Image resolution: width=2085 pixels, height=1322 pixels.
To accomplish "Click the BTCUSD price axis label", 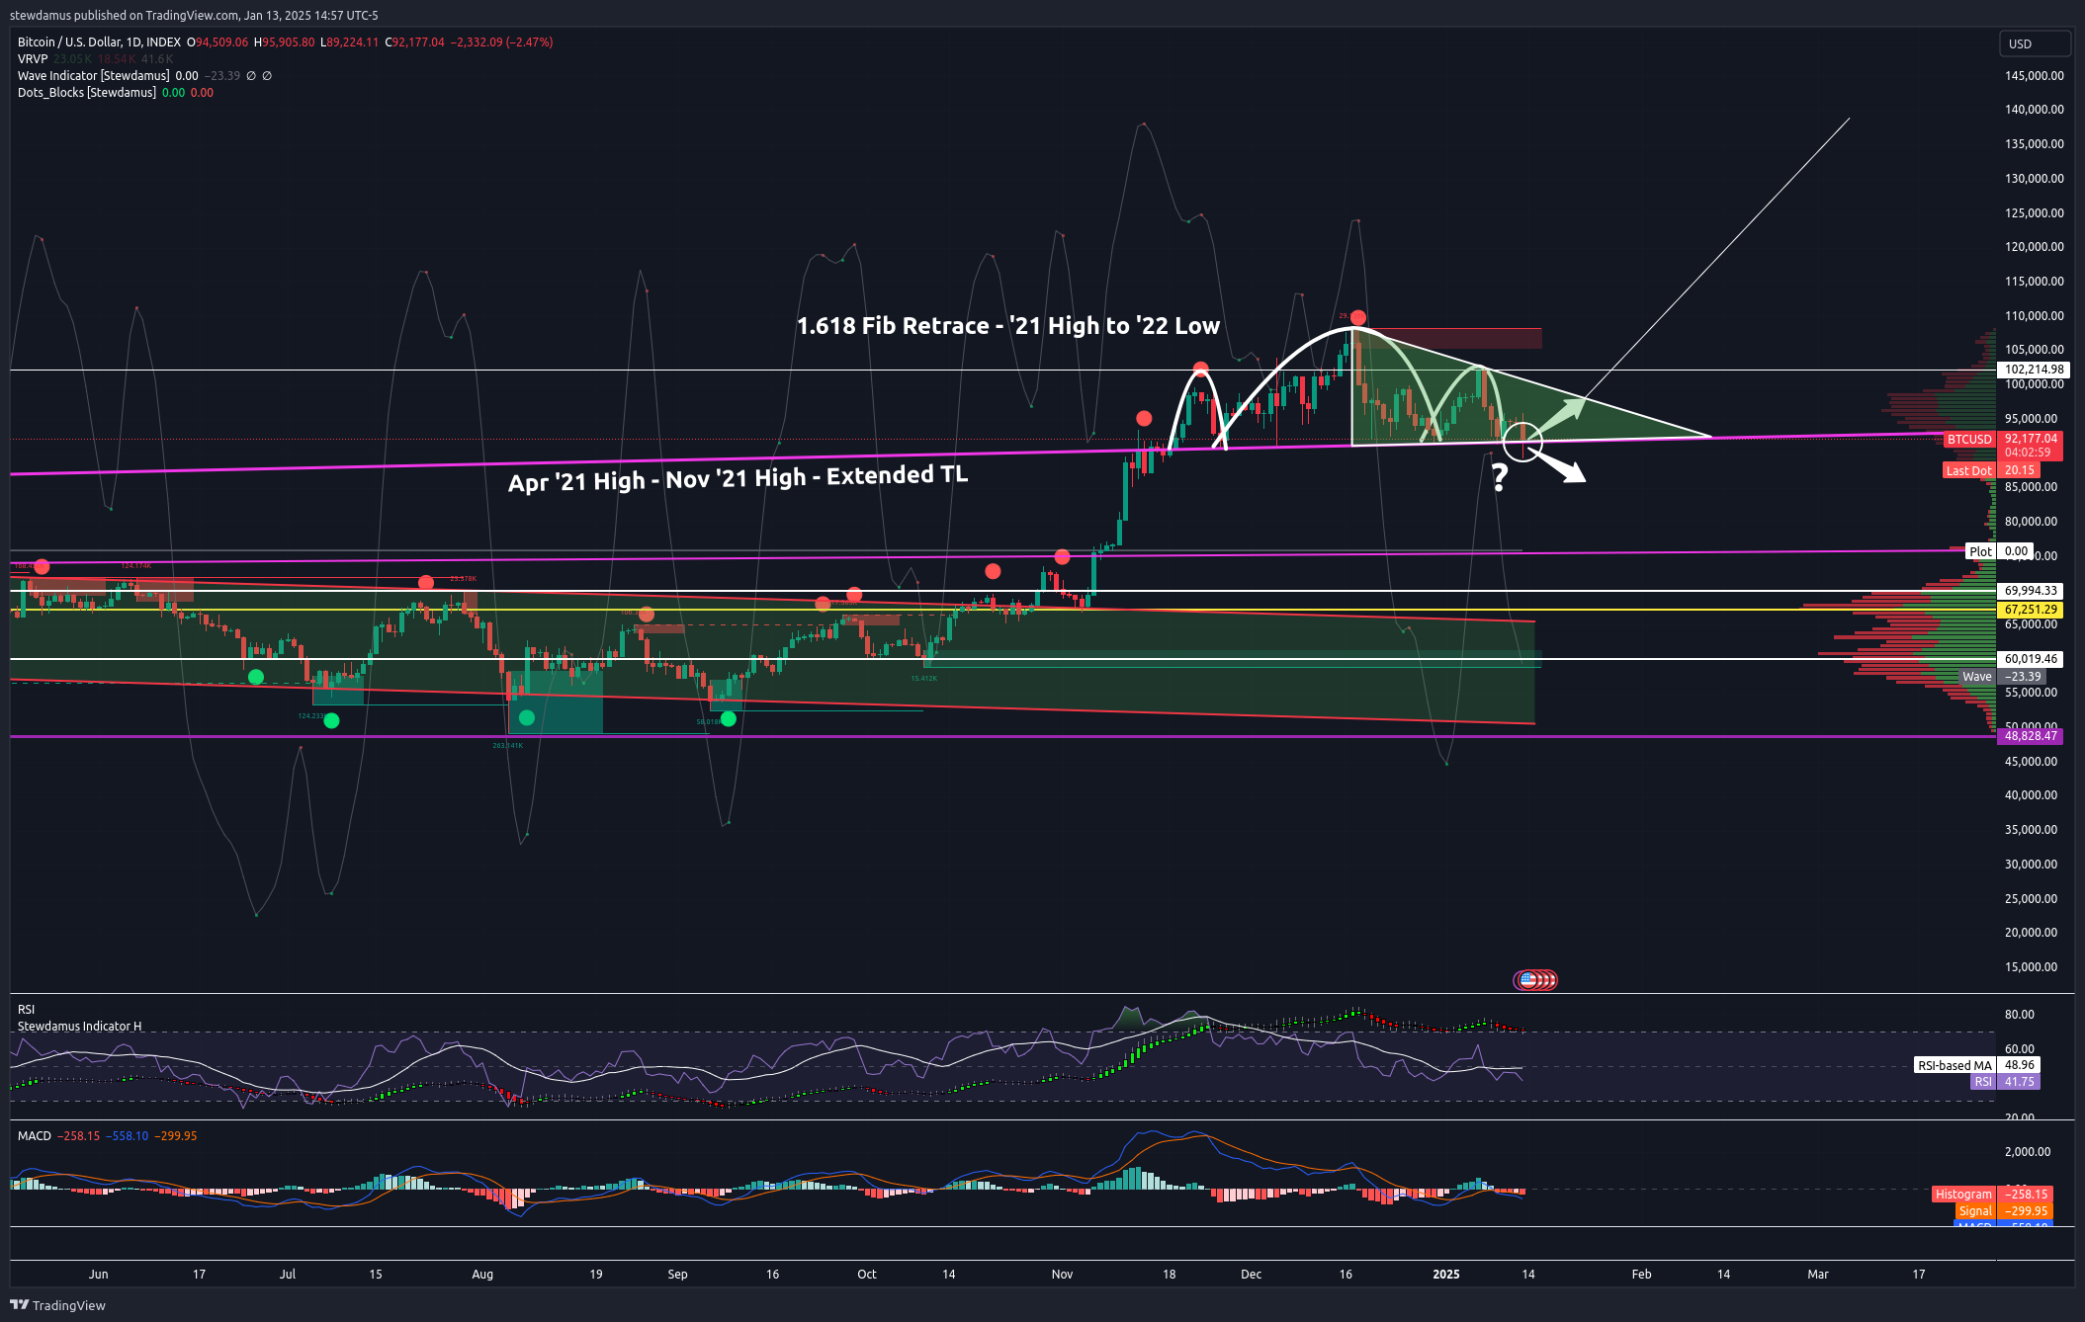I will coord(1970,439).
